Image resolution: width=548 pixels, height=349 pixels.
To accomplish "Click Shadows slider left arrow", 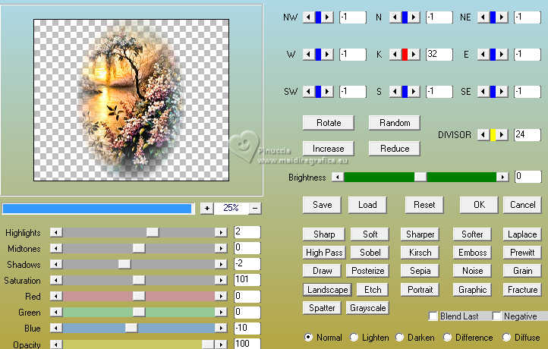I will coord(56,264).
